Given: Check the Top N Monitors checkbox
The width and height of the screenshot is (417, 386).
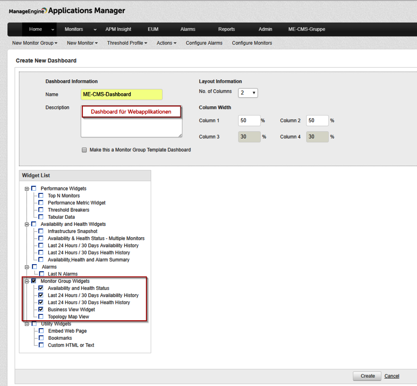Looking at the screenshot, I should pos(41,195).
